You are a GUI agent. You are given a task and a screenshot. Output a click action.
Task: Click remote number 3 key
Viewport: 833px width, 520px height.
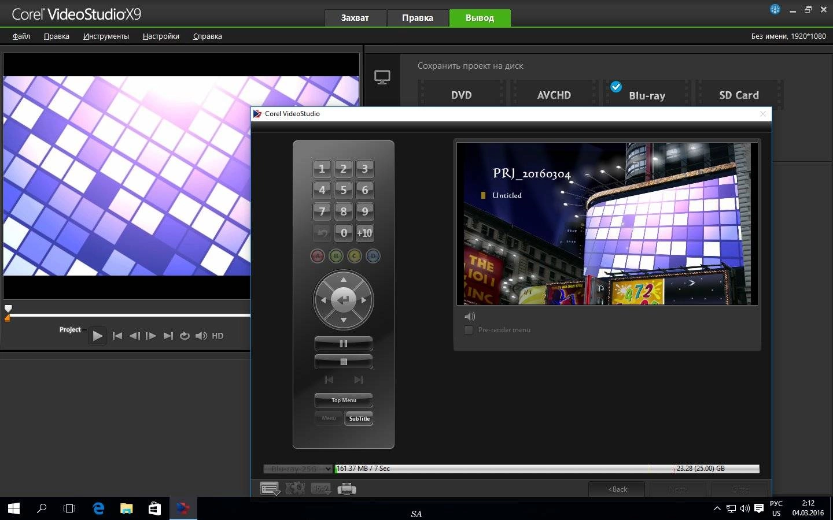pyautogui.click(x=365, y=169)
